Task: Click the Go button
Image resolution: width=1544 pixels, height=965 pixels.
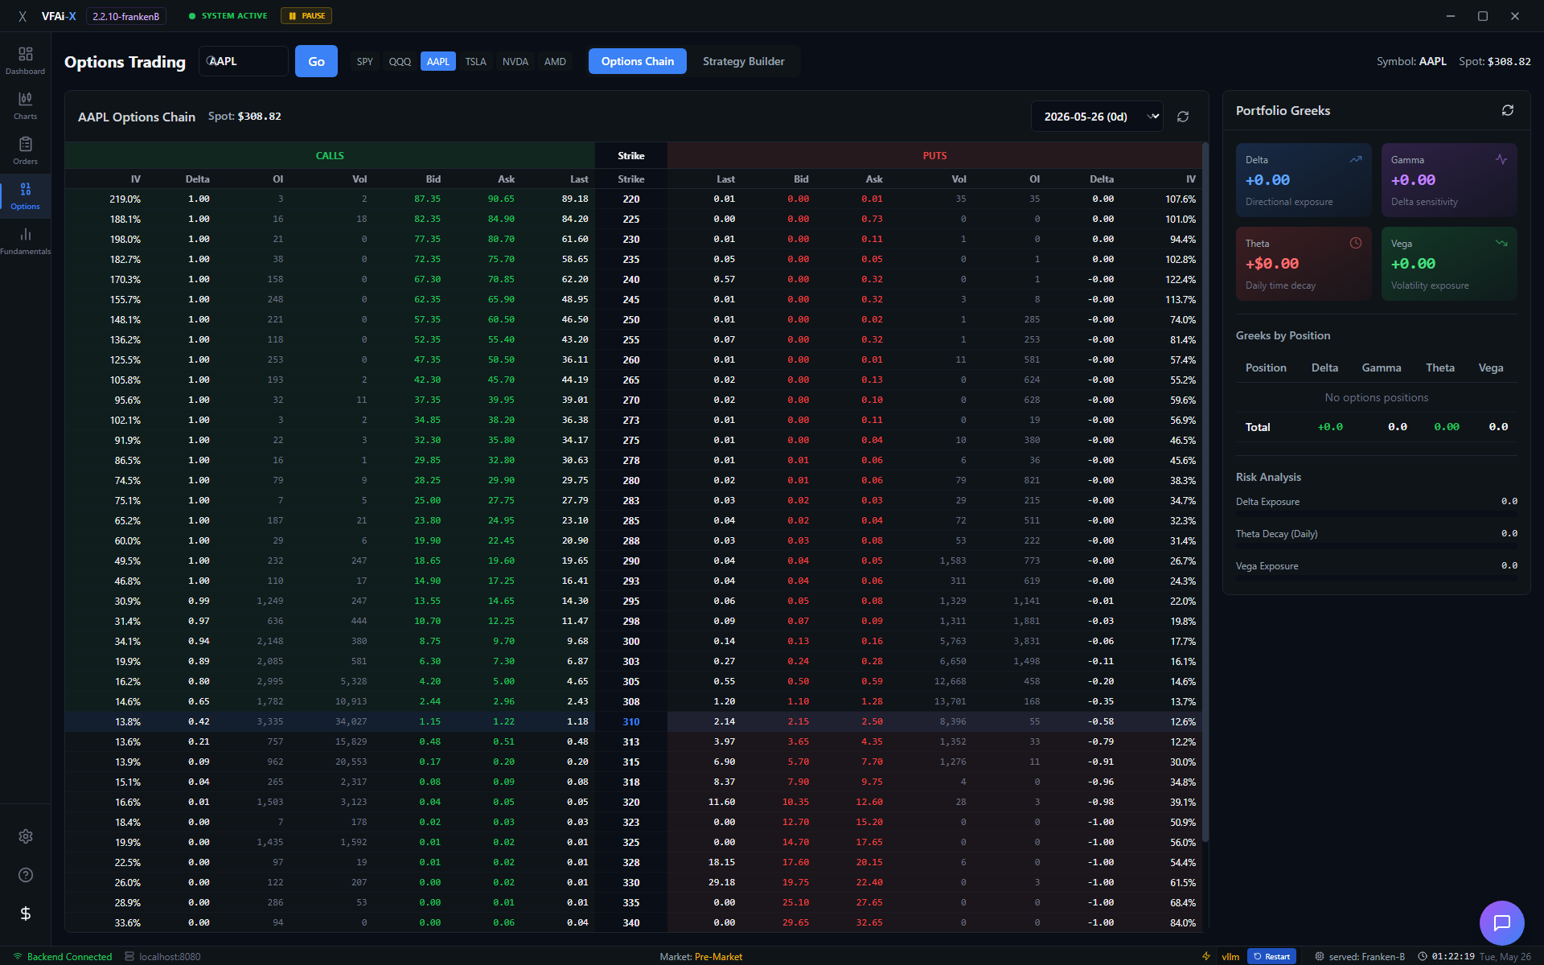Action: pos(316,61)
